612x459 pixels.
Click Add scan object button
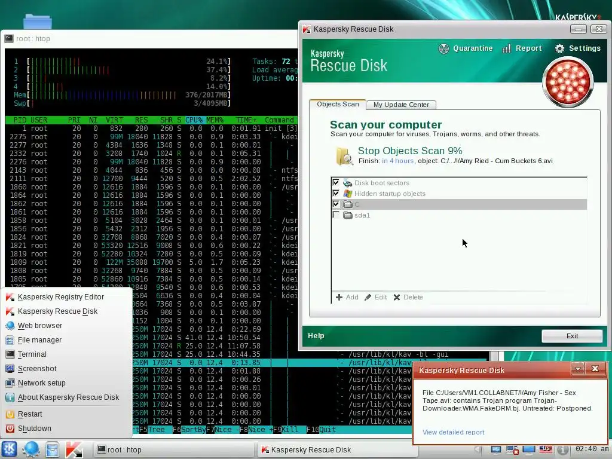pyautogui.click(x=347, y=297)
